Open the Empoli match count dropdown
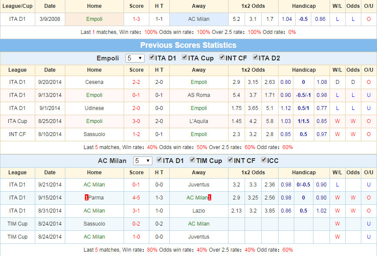Screen dimensions: 377x256 (135, 58)
